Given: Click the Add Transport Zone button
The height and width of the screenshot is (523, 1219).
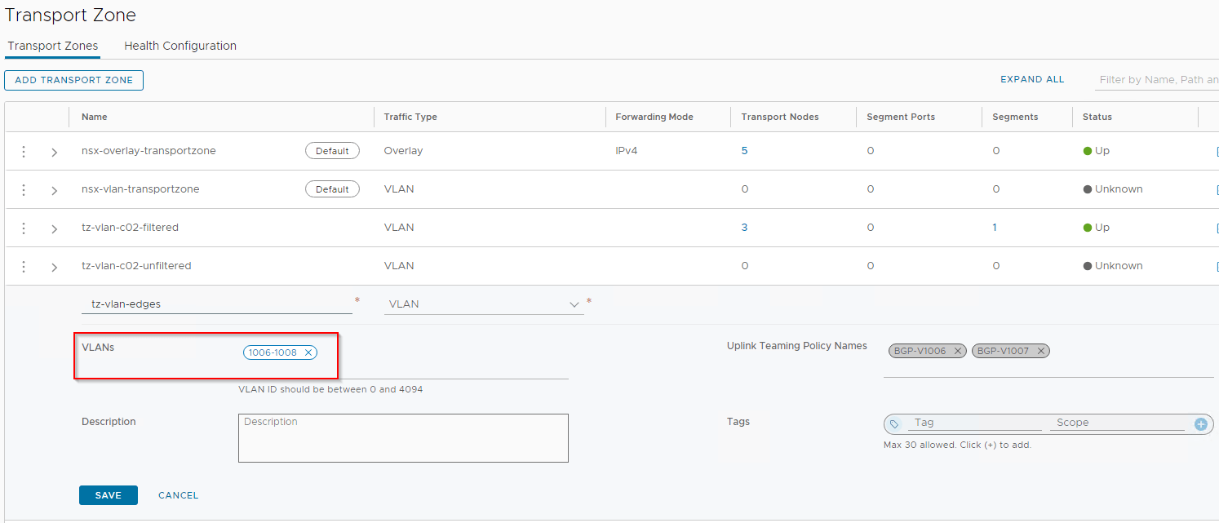Looking at the screenshot, I should (x=73, y=80).
